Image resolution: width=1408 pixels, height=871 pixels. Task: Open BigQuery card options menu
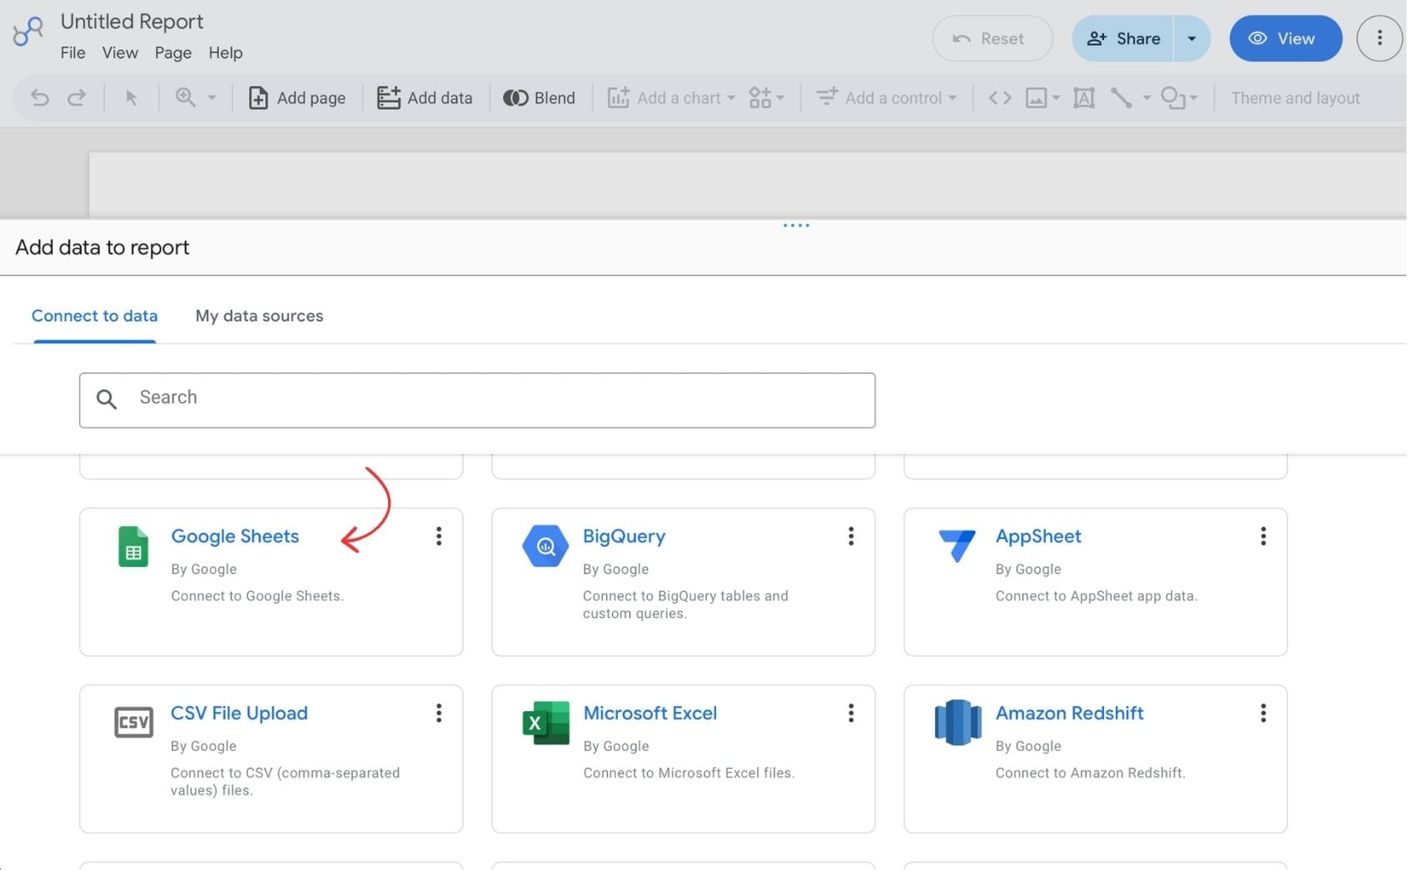tap(850, 536)
